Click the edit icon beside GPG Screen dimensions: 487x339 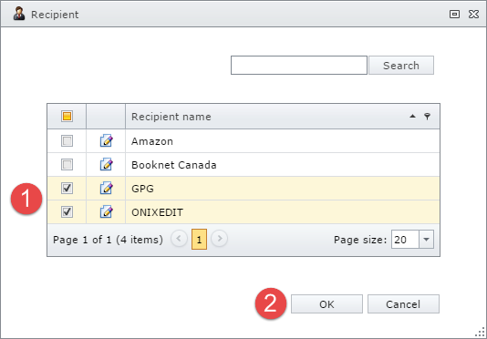(106, 188)
